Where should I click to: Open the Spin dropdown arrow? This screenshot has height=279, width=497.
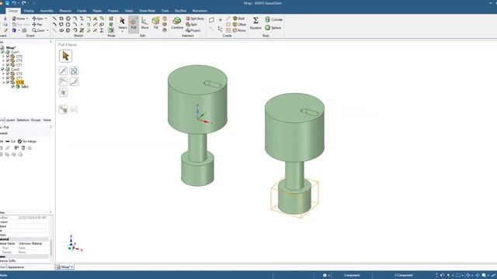46,19
